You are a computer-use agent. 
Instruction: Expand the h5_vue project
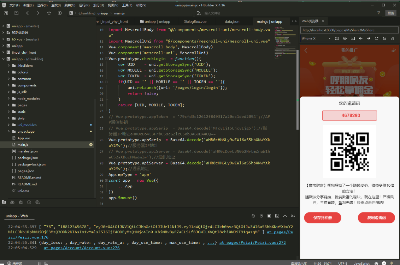pyautogui.click(x=3, y=39)
